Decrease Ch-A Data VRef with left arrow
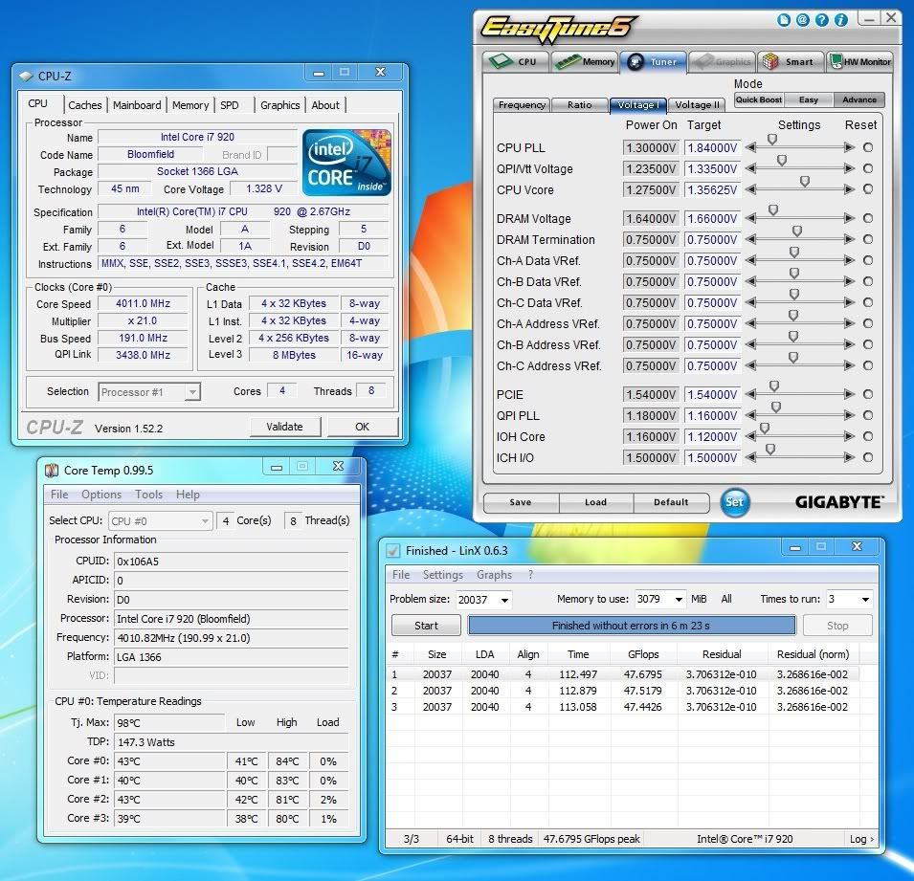914x881 pixels. 750,260
